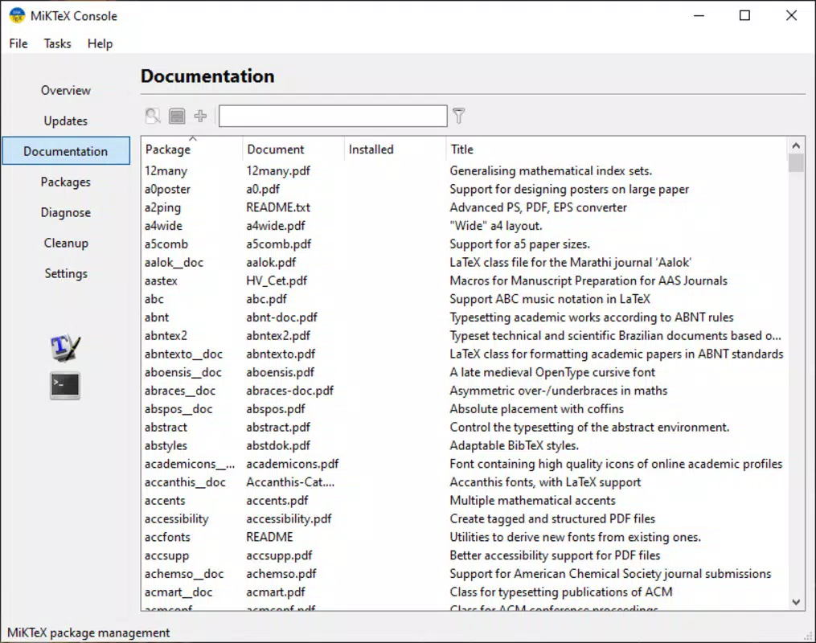The height and width of the screenshot is (643, 816).
Task: Switch to the Overview page
Action: click(x=66, y=91)
